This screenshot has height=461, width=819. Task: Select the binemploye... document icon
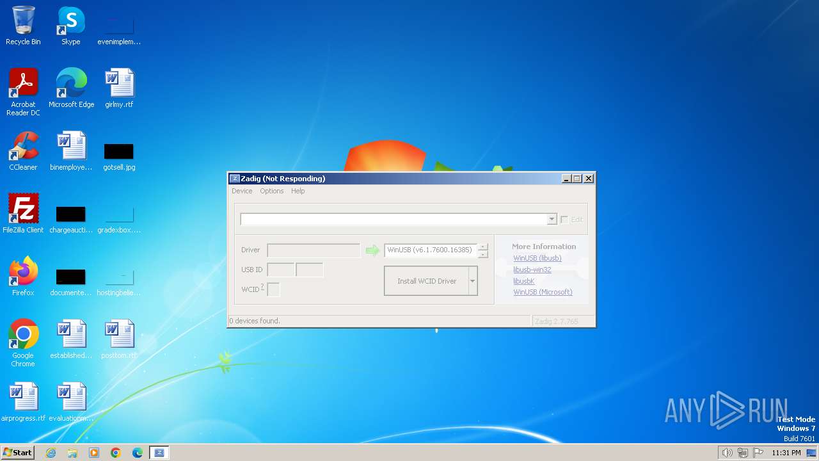(71, 151)
